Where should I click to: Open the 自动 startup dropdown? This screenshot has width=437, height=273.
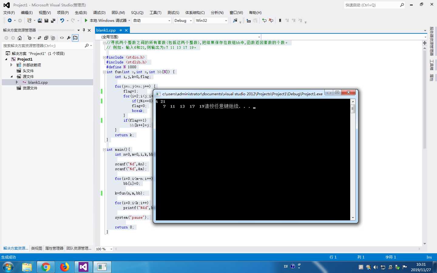pos(152,20)
